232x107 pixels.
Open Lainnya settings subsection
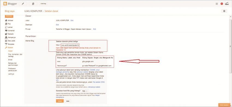(11, 74)
